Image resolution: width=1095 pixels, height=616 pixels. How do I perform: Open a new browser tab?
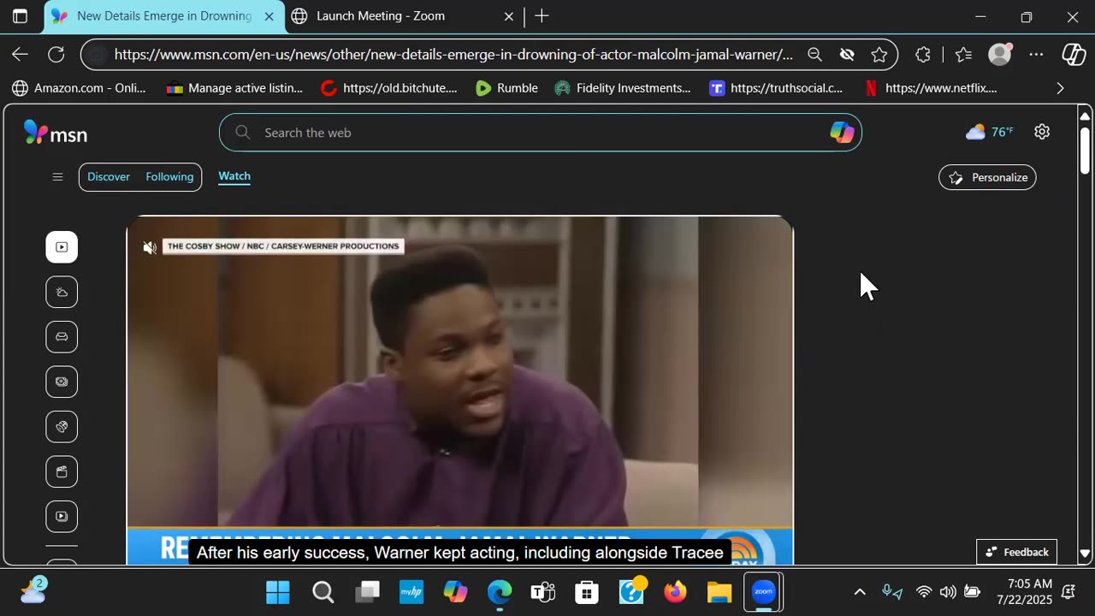coord(542,15)
